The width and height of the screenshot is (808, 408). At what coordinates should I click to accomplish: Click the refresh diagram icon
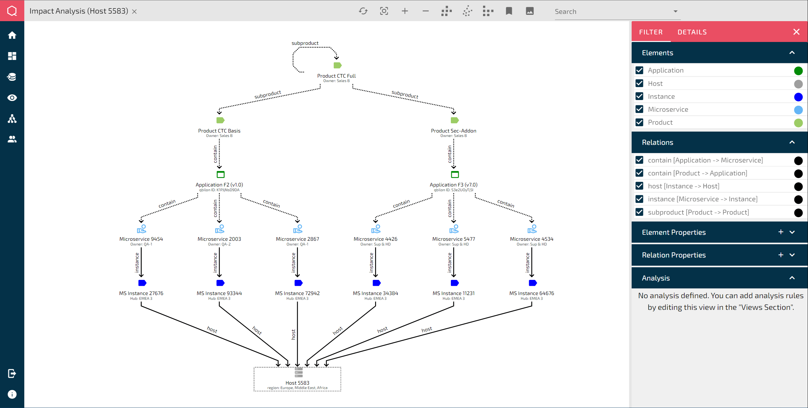click(x=363, y=11)
